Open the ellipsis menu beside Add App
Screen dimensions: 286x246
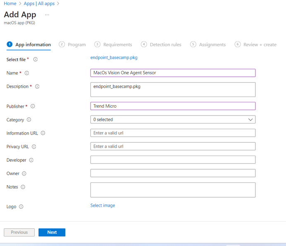[x=47, y=15]
